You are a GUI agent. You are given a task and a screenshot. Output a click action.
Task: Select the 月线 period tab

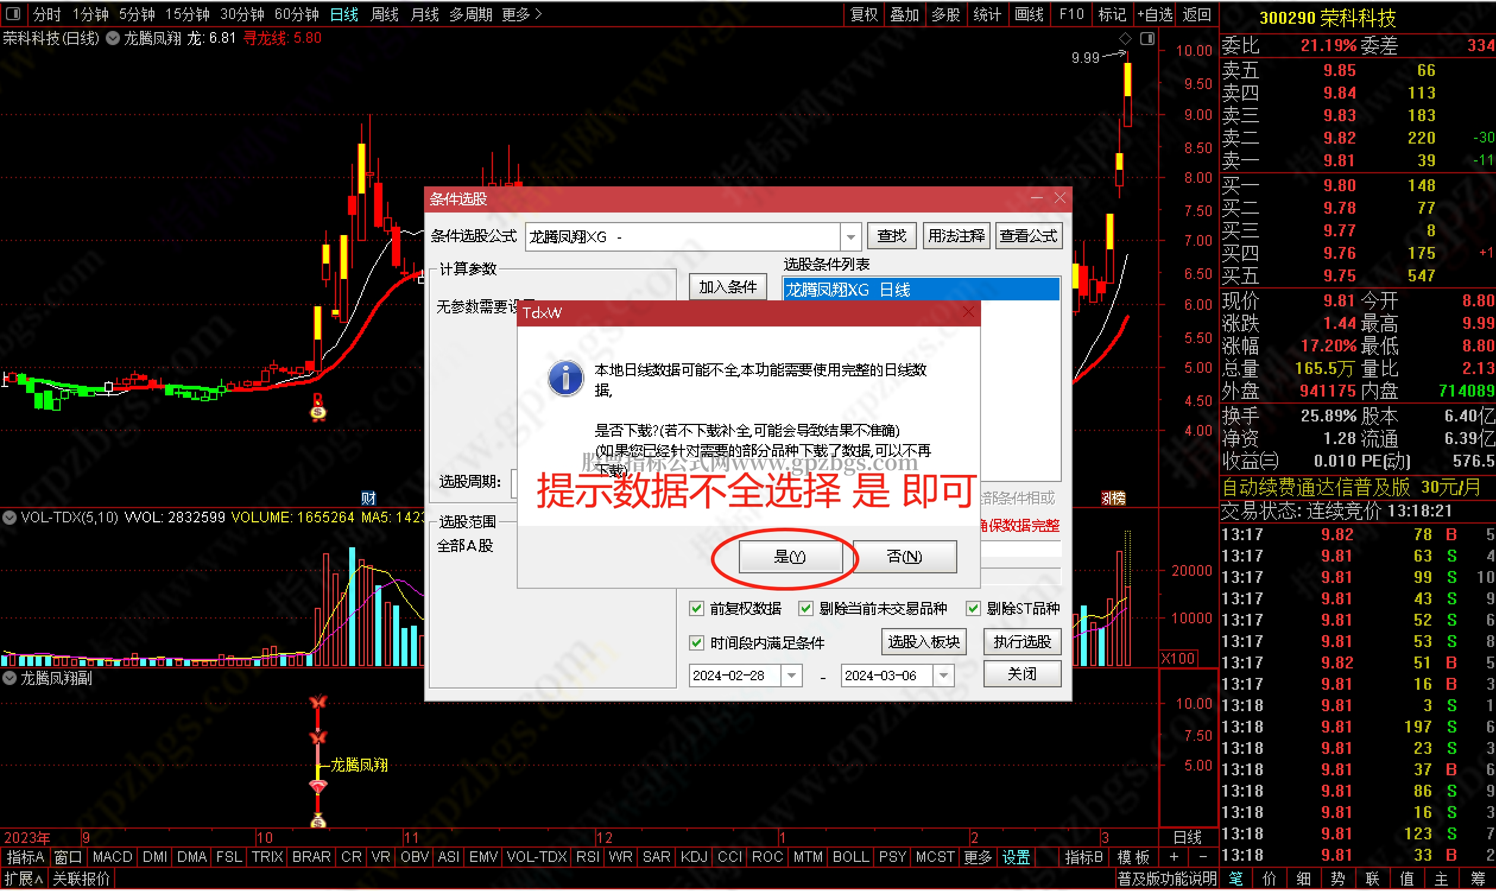(425, 14)
